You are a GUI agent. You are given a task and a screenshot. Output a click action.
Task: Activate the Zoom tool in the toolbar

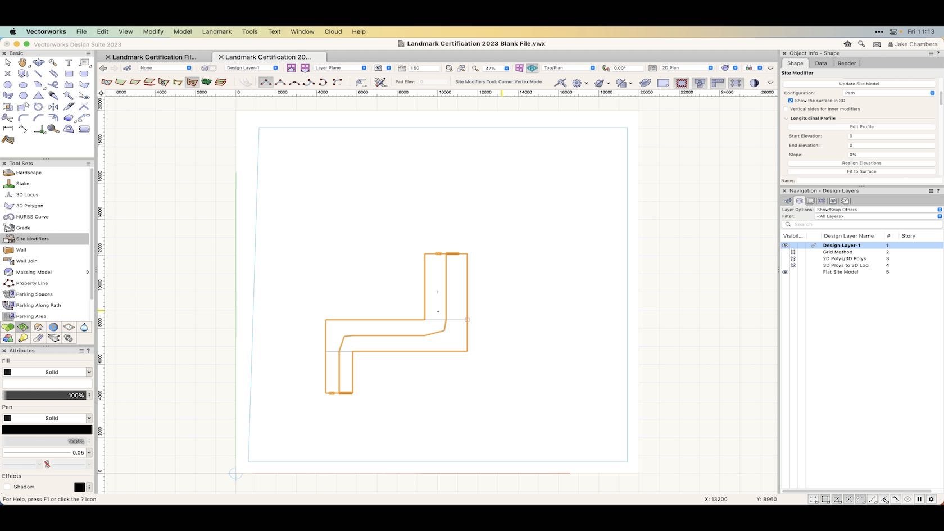click(x=53, y=62)
